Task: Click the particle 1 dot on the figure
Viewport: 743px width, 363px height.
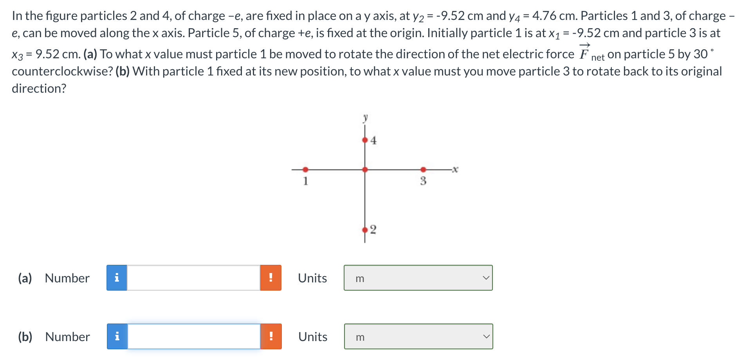Action: 305,169
